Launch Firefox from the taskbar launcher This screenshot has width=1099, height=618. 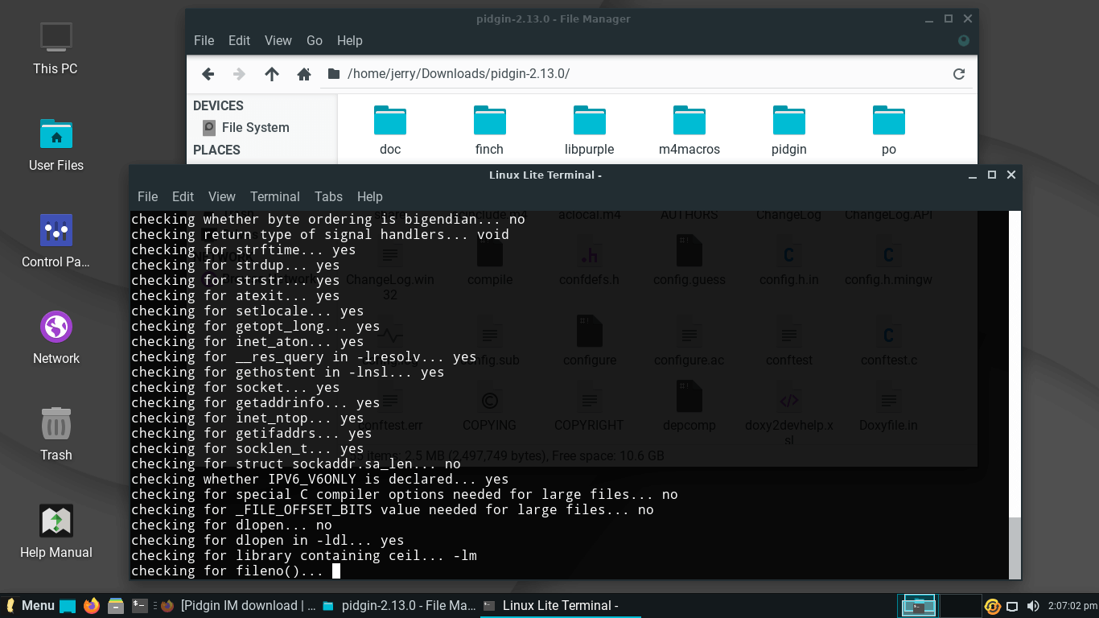coord(92,605)
